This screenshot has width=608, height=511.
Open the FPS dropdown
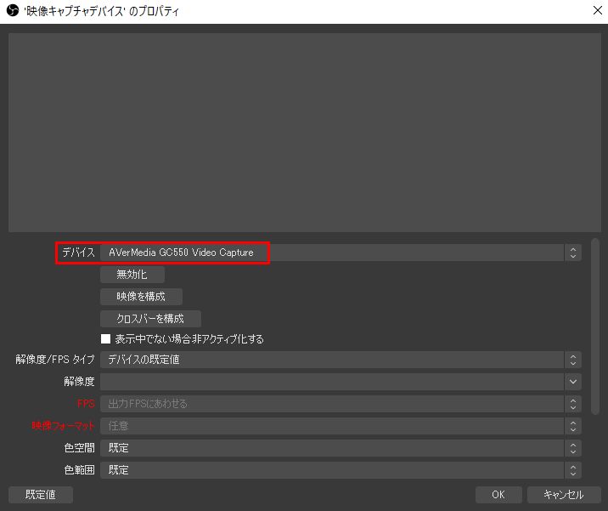(x=341, y=404)
